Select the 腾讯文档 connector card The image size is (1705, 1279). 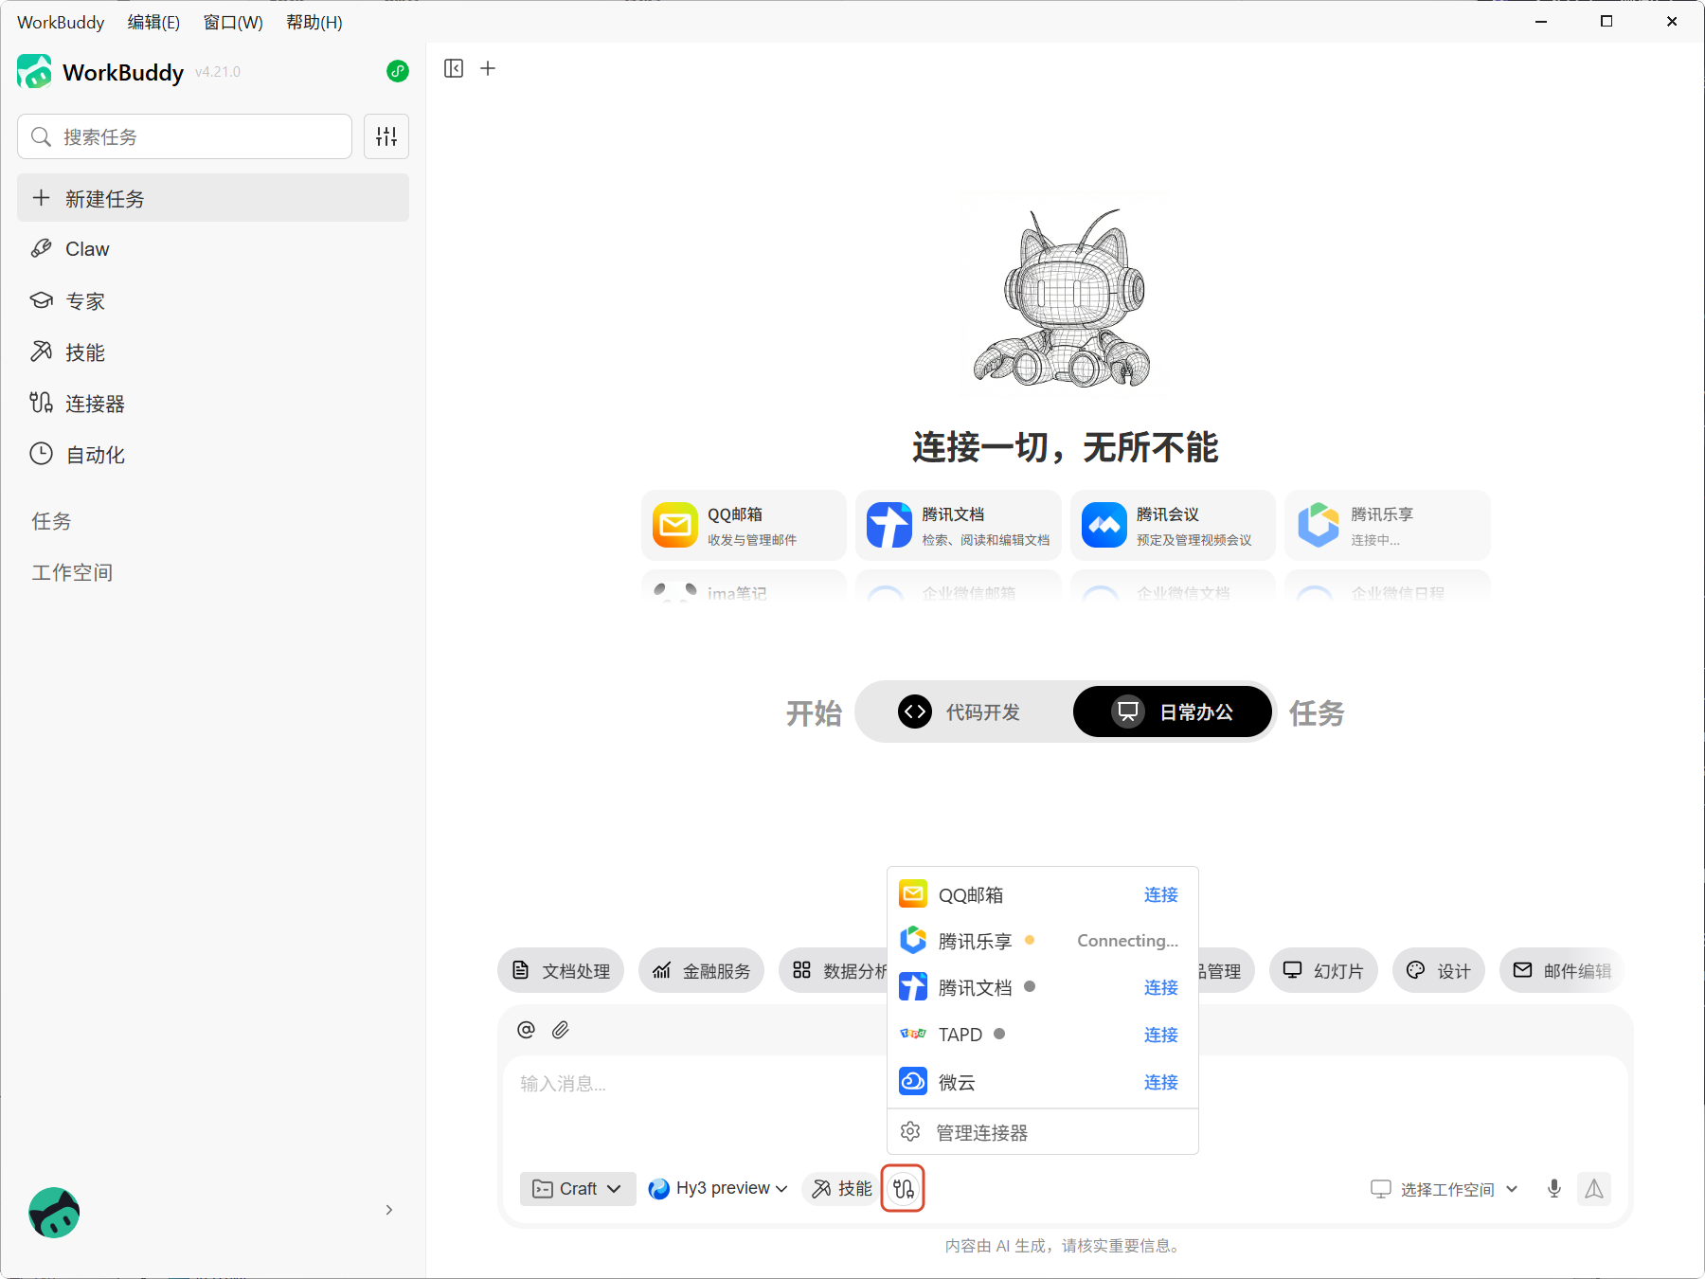pyautogui.click(x=959, y=525)
